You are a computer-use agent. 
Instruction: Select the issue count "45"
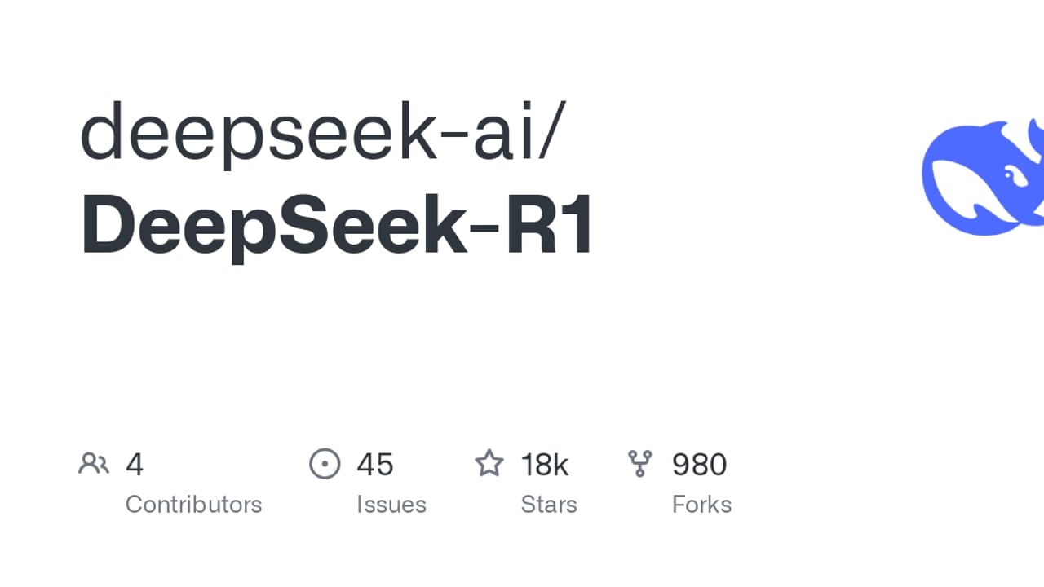(375, 465)
